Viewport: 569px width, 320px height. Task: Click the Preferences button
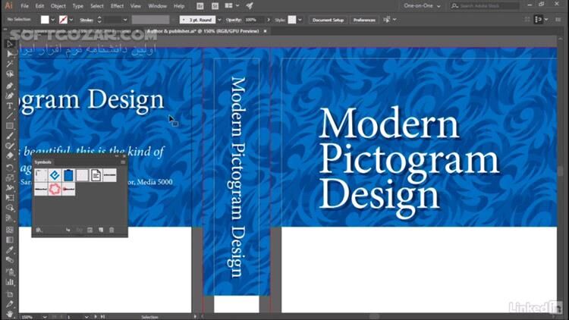(x=364, y=19)
